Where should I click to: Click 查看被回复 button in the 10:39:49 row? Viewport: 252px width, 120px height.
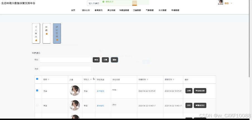[200, 91]
